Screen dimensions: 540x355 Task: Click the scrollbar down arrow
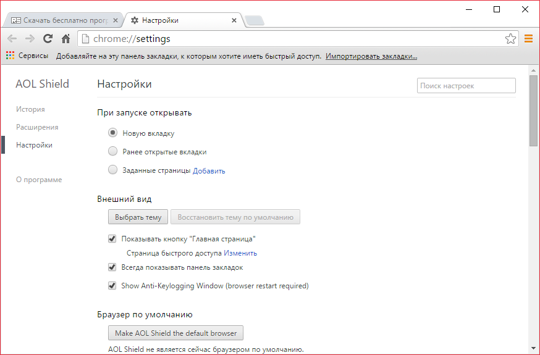tap(533, 349)
